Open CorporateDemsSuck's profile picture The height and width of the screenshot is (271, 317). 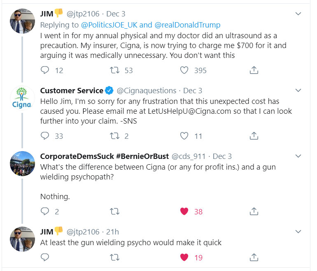(22, 164)
